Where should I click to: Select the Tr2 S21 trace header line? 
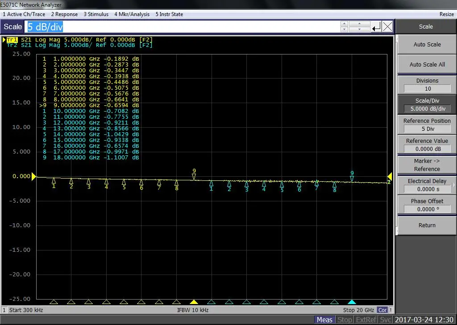click(79, 45)
